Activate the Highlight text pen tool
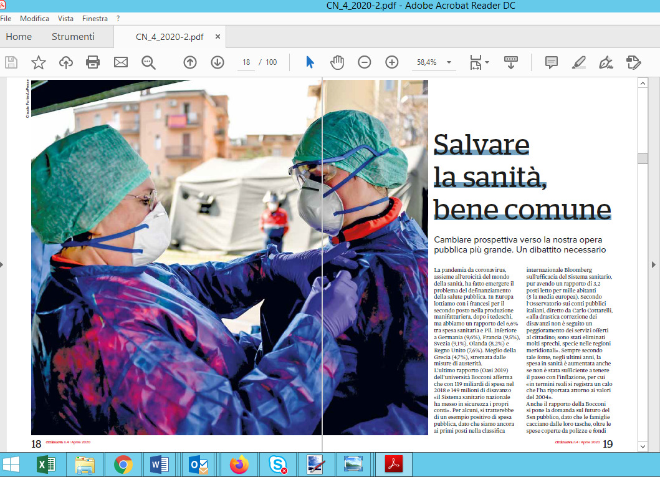The height and width of the screenshot is (477, 660). pos(578,62)
